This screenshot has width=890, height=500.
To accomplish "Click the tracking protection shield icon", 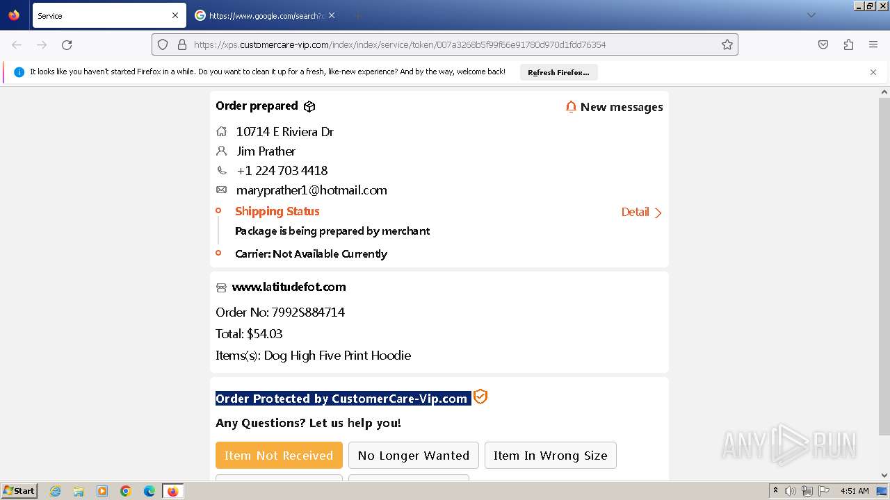I will coord(163,44).
